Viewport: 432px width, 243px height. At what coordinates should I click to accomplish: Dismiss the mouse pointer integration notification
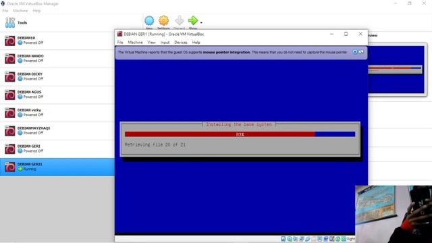355,52
